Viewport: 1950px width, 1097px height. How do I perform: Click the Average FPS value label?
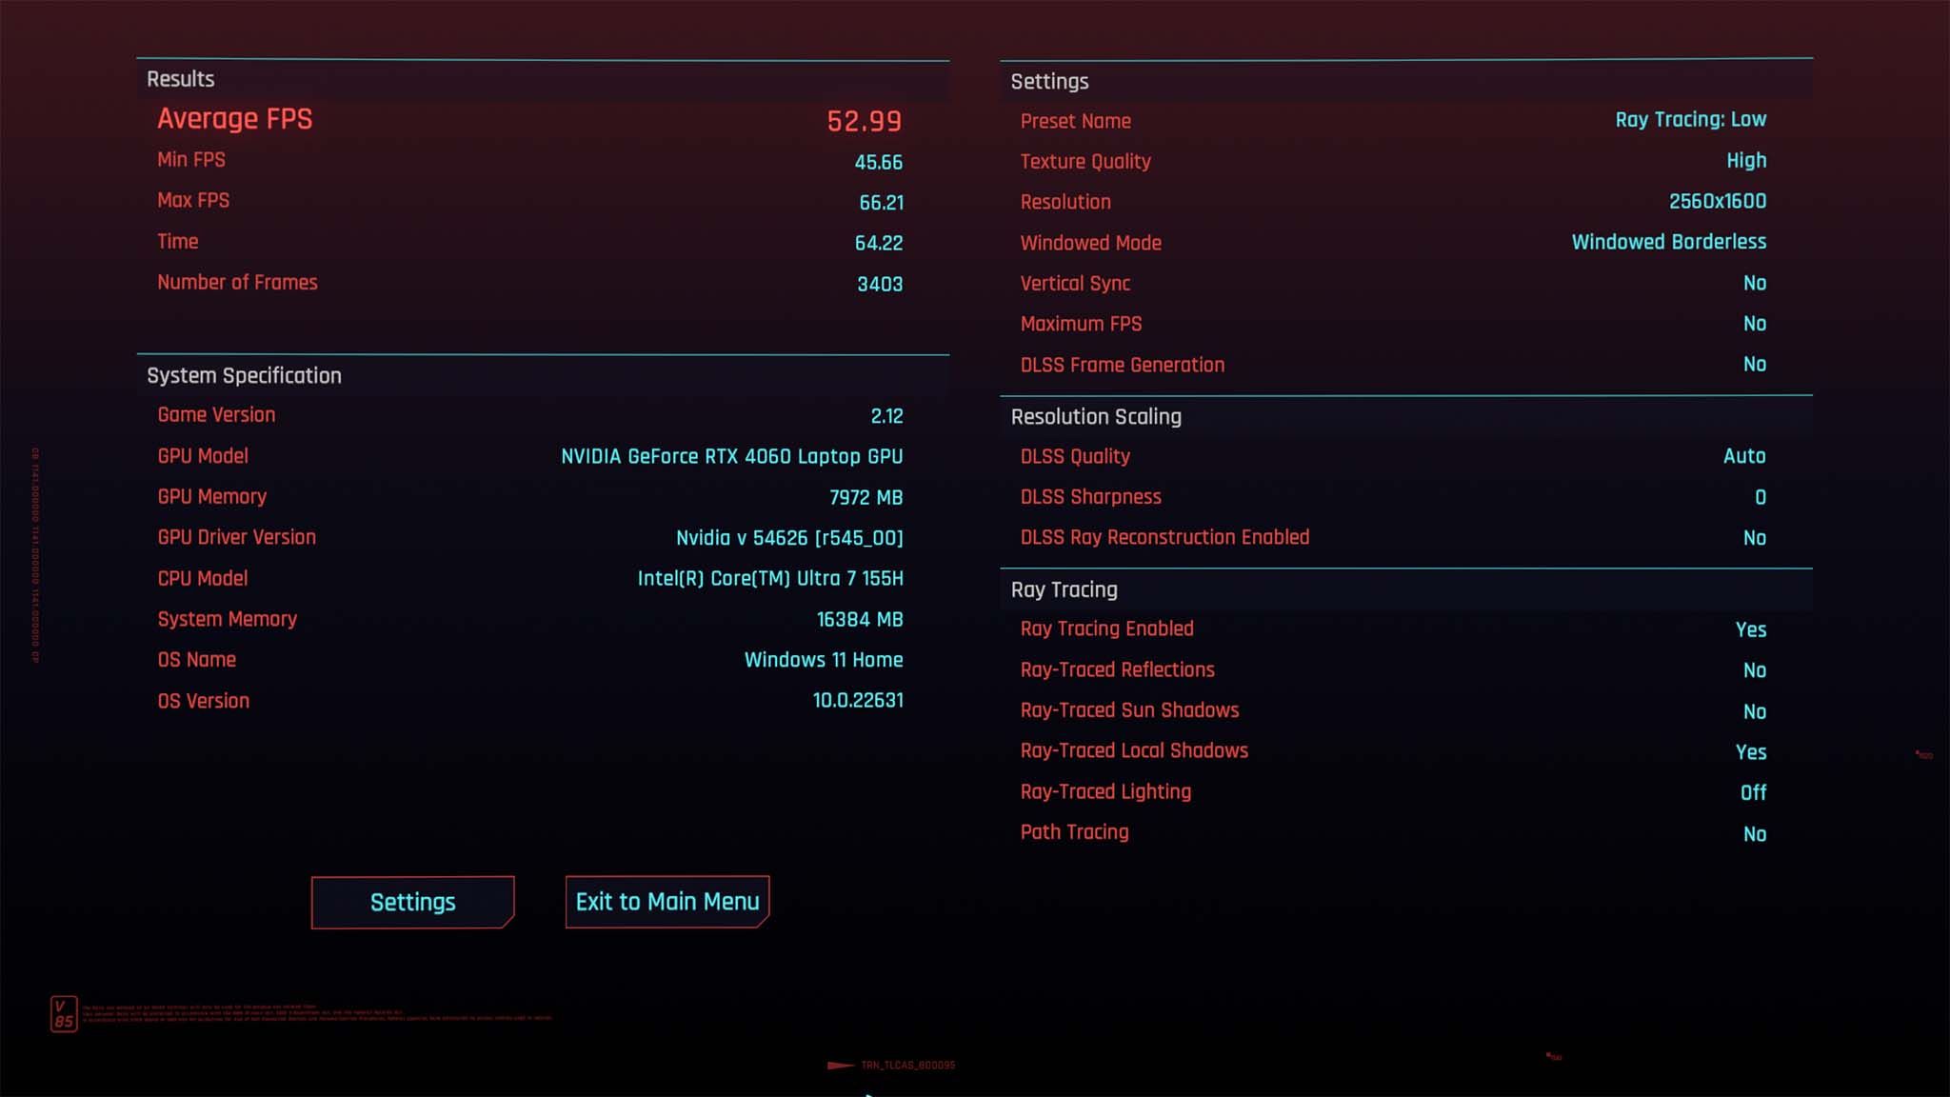(x=863, y=121)
